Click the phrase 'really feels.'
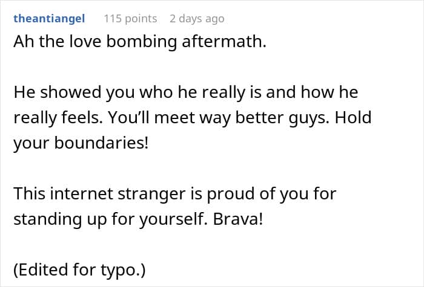This screenshot has height=287, width=424. point(58,118)
